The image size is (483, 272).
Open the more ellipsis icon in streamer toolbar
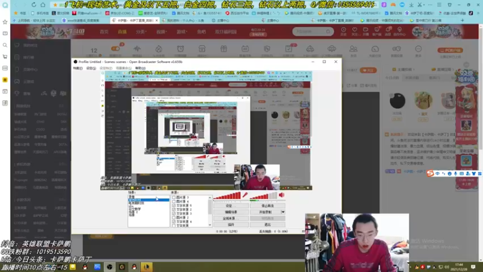click(x=418, y=50)
